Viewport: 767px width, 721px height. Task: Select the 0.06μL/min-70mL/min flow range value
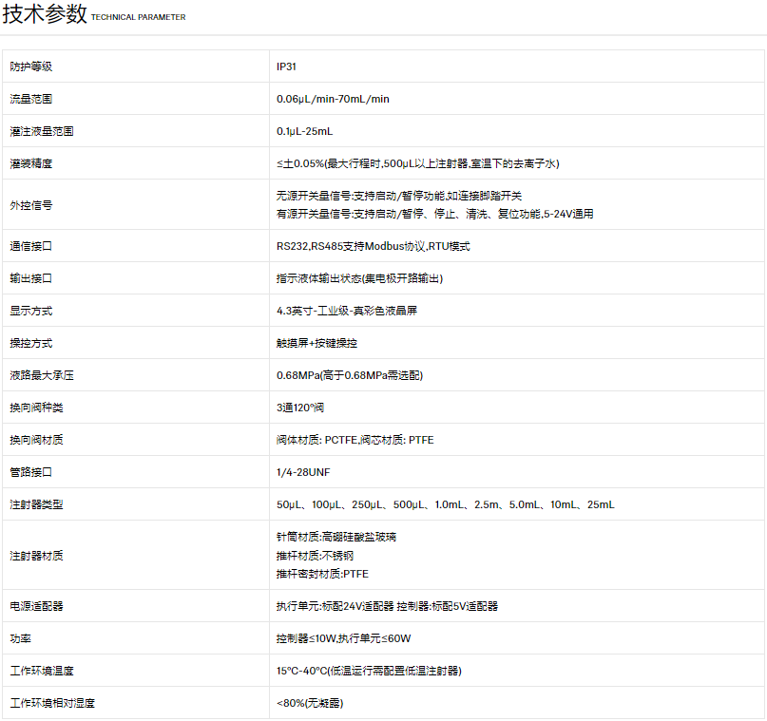point(333,99)
